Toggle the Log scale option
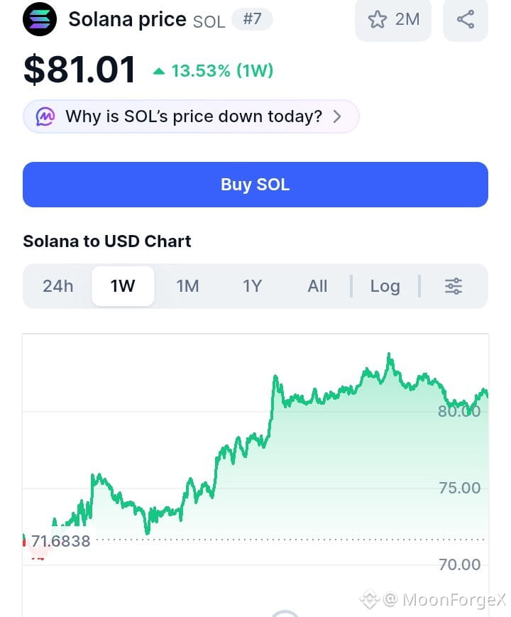511x617 pixels. click(x=385, y=286)
